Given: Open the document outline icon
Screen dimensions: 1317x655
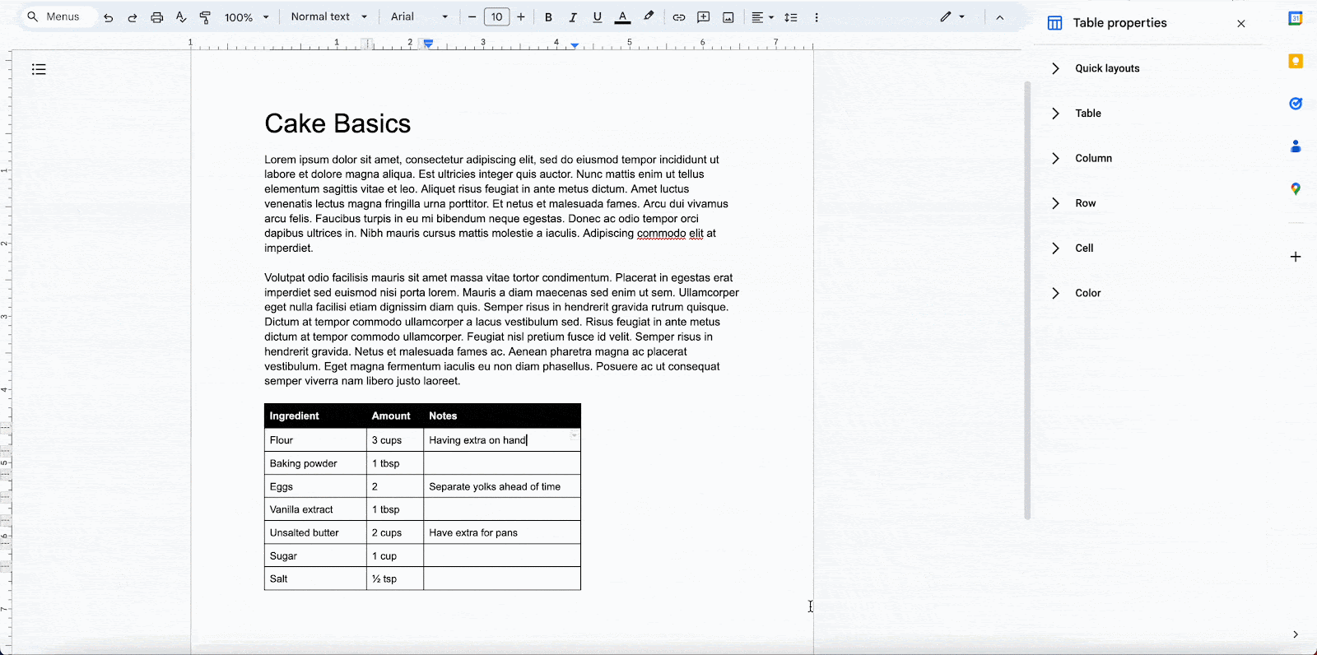Looking at the screenshot, I should pyautogui.click(x=39, y=69).
